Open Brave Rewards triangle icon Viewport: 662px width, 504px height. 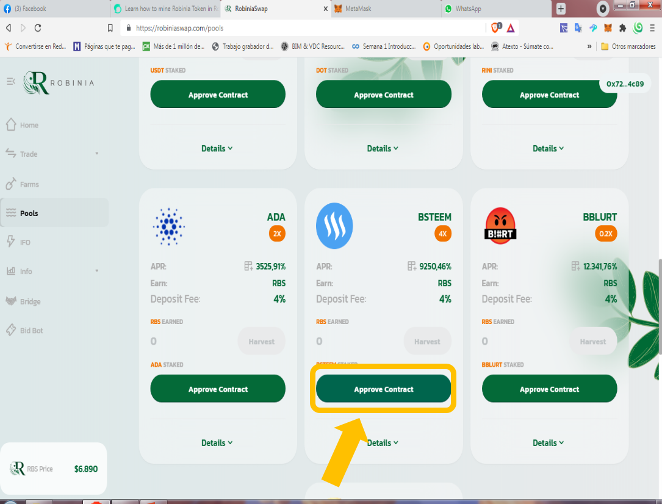[x=511, y=28]
